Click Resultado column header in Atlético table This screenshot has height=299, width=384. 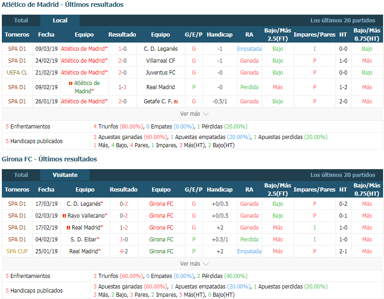click(x=123, y=34)
